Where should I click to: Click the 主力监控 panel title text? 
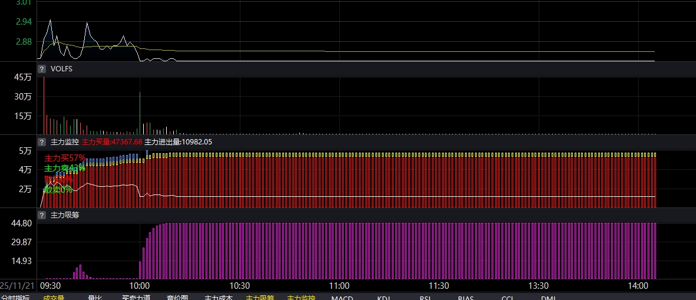click(65, 142)
